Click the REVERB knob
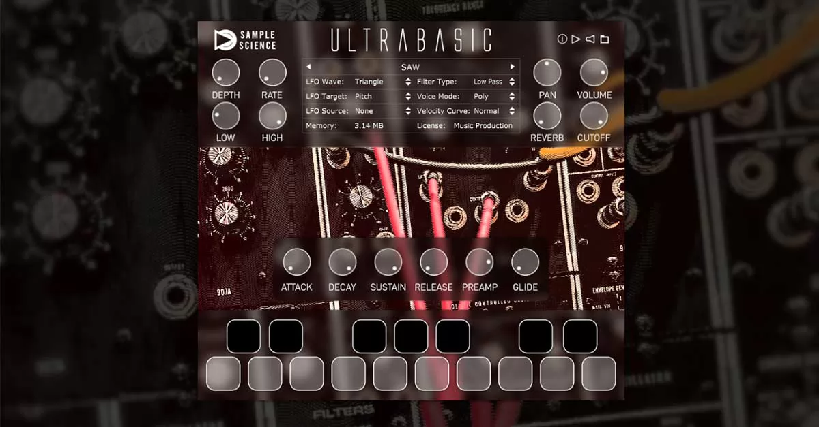 click(547, 116)
